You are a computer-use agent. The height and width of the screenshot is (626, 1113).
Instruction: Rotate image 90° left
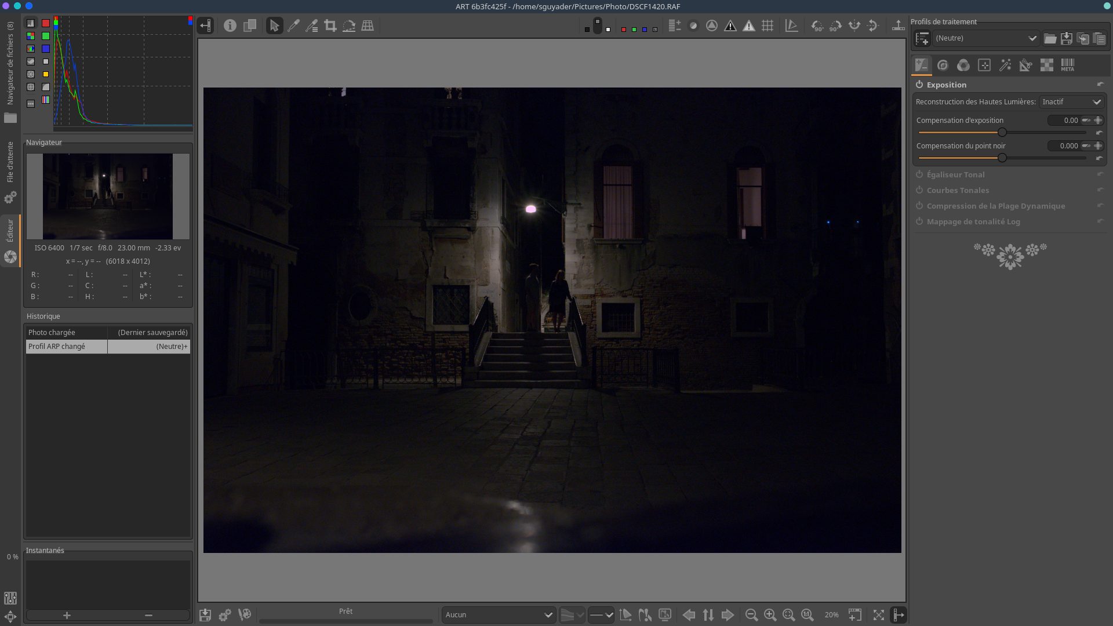point(817,26)
